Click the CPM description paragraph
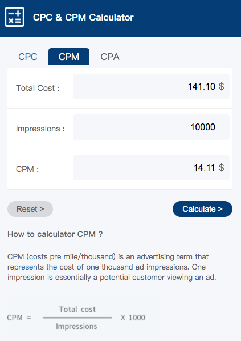This screenshot has height=341, width=241. [x=112, y=267]
